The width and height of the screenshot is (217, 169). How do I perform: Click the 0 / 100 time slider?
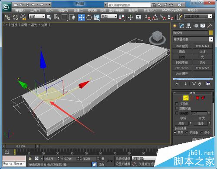pyautogui.click(x=21, y=146)
